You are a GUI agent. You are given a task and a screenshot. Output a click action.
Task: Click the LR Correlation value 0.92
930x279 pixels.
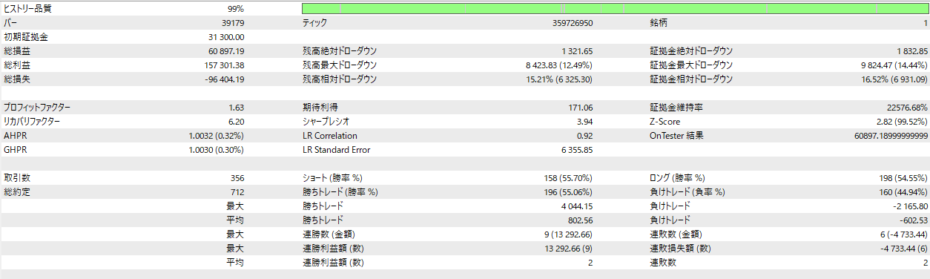click(585, 136)
